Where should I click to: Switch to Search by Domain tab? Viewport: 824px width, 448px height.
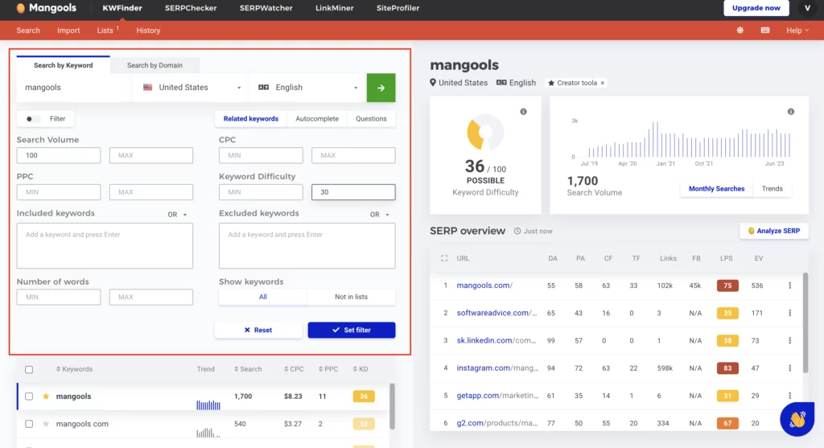154,65
